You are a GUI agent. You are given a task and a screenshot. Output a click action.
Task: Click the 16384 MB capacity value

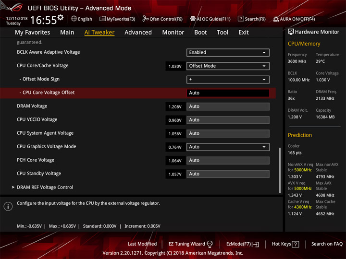coord(325,117)
